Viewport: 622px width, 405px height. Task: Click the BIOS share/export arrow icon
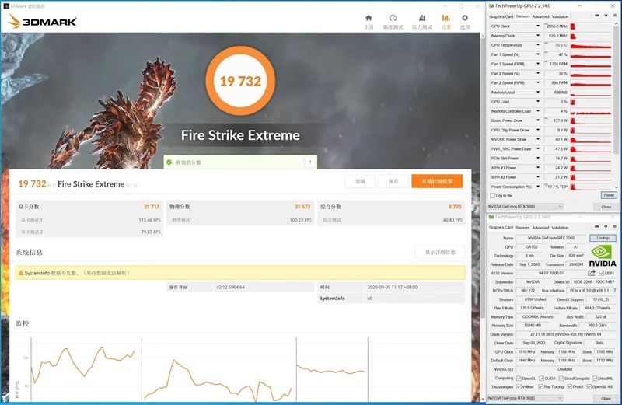[x=592, y=273]
